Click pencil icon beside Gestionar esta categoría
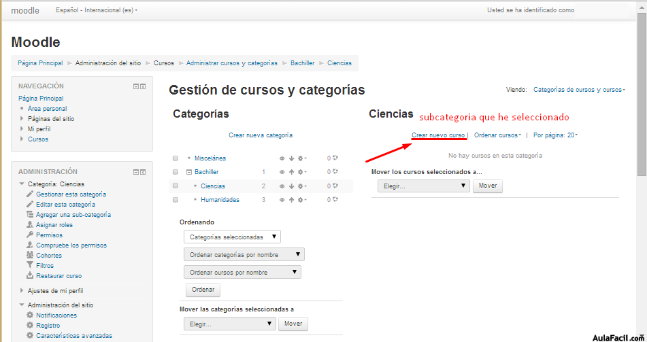 (30, 194)
